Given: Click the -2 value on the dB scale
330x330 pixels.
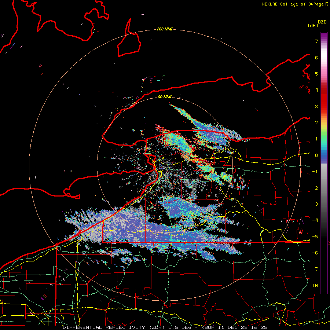Looking at the screenshot, I should (x=315, y=188).
